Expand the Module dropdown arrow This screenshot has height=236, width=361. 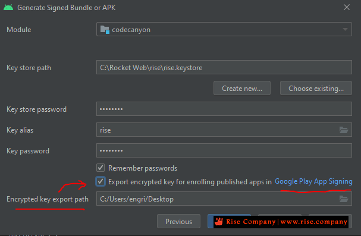click(345, 30)
